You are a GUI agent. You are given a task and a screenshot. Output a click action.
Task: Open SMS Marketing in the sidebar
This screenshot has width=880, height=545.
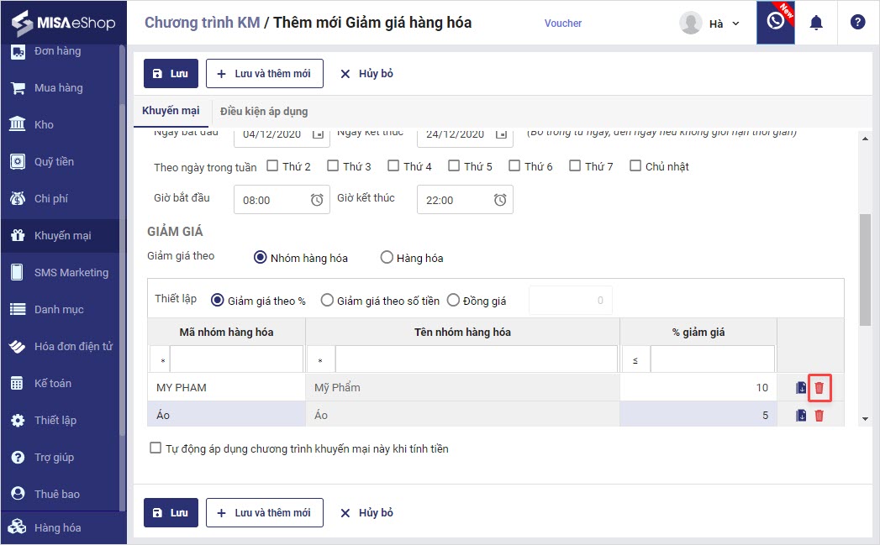click(x=71, y=272)
